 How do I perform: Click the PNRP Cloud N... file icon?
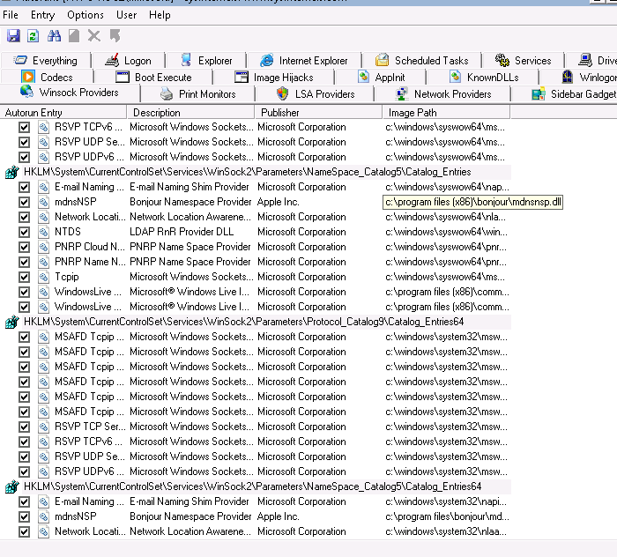tap(44, 247)
